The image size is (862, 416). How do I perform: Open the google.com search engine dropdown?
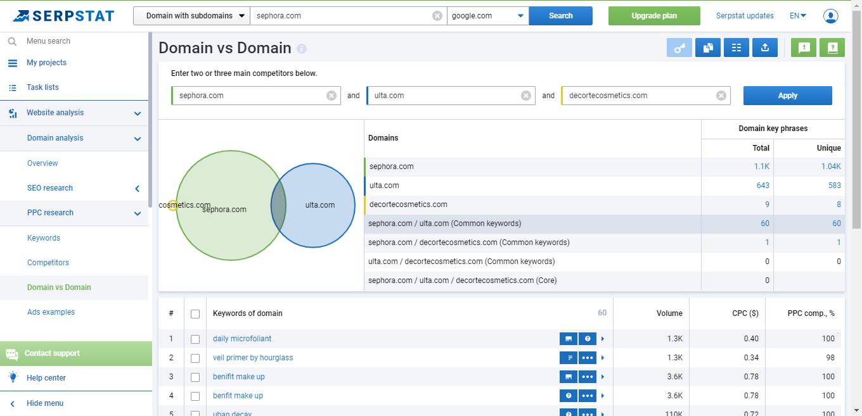pos(488,16)
